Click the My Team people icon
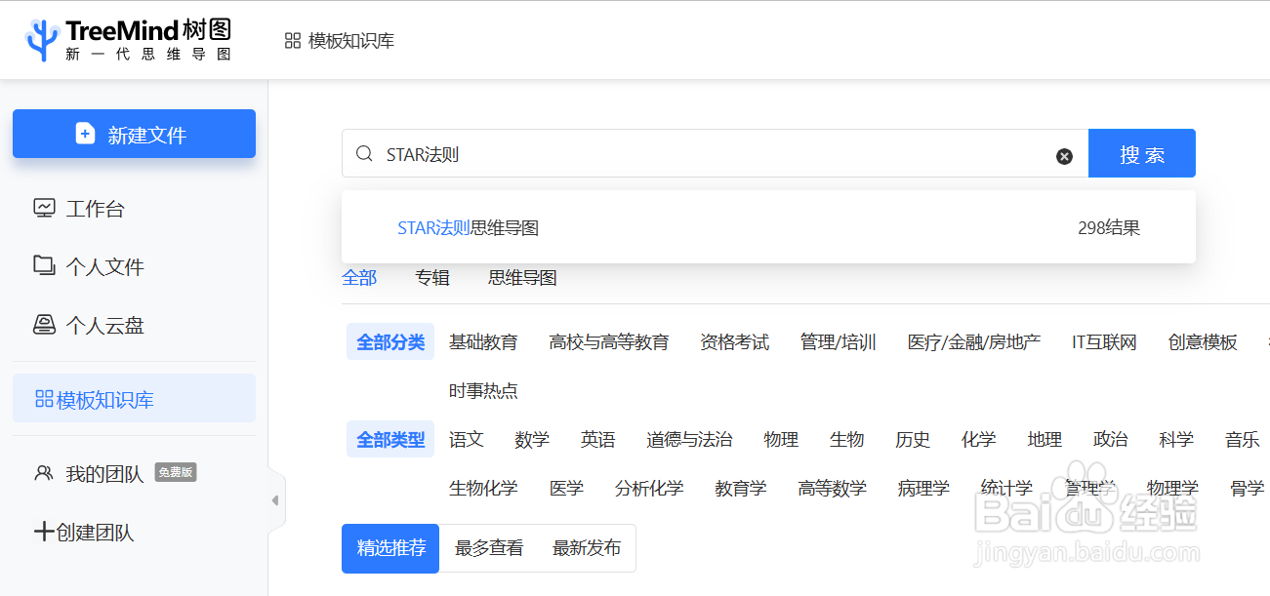The height and width of the screenshot is (596, 1270). [44, 473]
